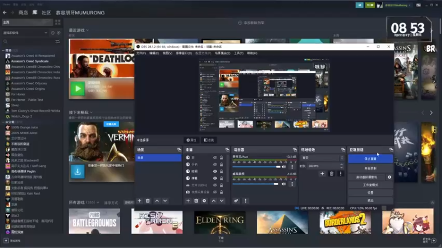Toggle lock on 文本 (GDI+) source

coord(222,185)
